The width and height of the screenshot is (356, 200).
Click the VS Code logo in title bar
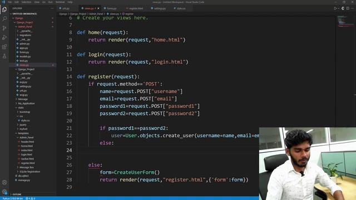pos(3,2)
